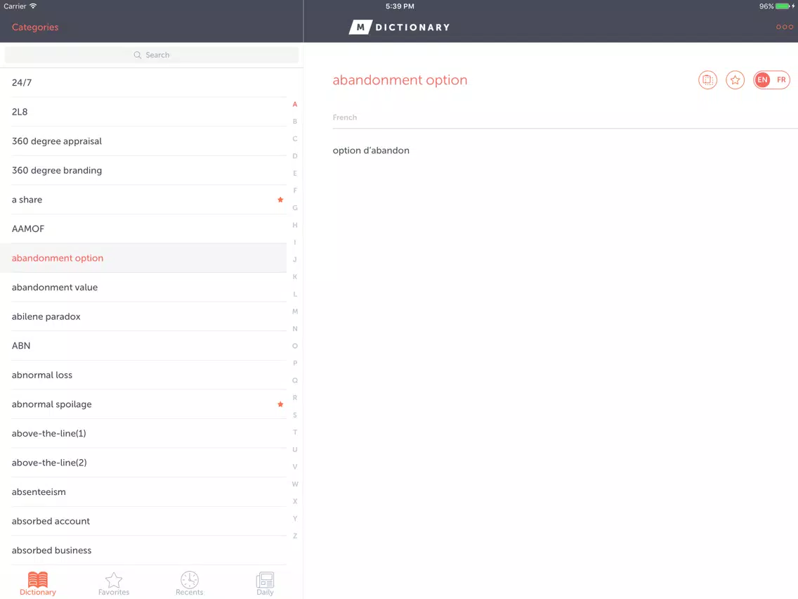The image size is (798, 599).
Task: Open the three-dot more options menu
Action: click(x=784, y=27)
